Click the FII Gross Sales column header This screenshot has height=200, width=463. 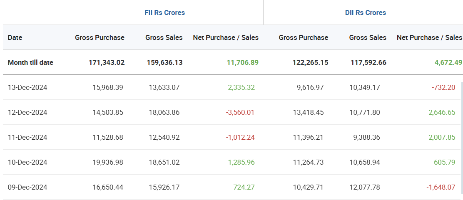164,37
